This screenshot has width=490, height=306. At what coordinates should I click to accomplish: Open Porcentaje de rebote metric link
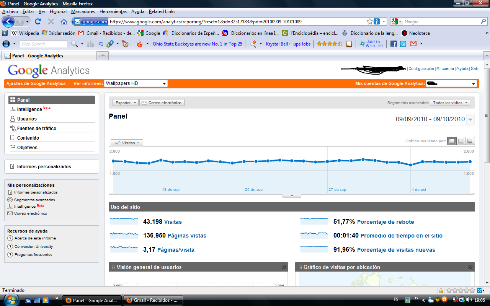coord(385,222)
